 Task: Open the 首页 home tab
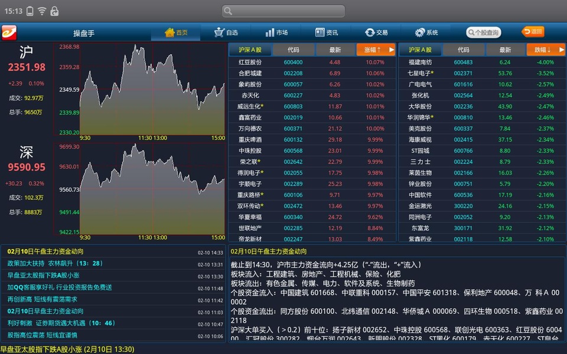(x=176, y=32)
